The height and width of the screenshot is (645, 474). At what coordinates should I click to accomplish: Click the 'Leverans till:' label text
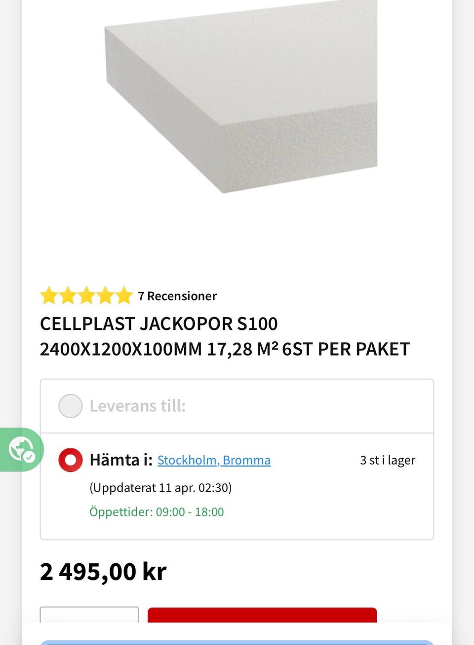(x=137, y=406)
